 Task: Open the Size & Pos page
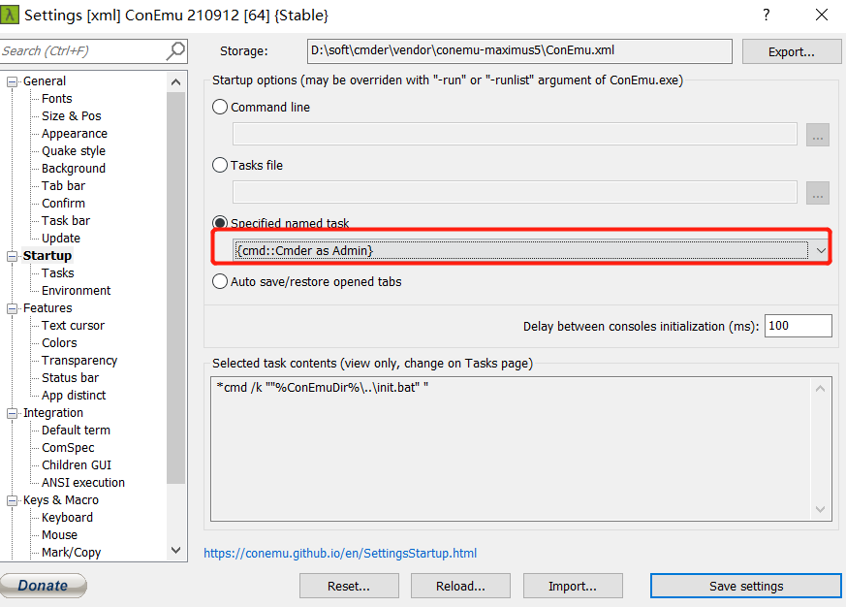coord(71,115)
